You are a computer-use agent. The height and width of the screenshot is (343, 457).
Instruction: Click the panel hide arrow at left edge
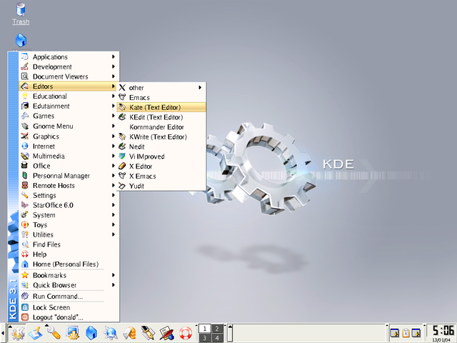(x=3, y=333)
